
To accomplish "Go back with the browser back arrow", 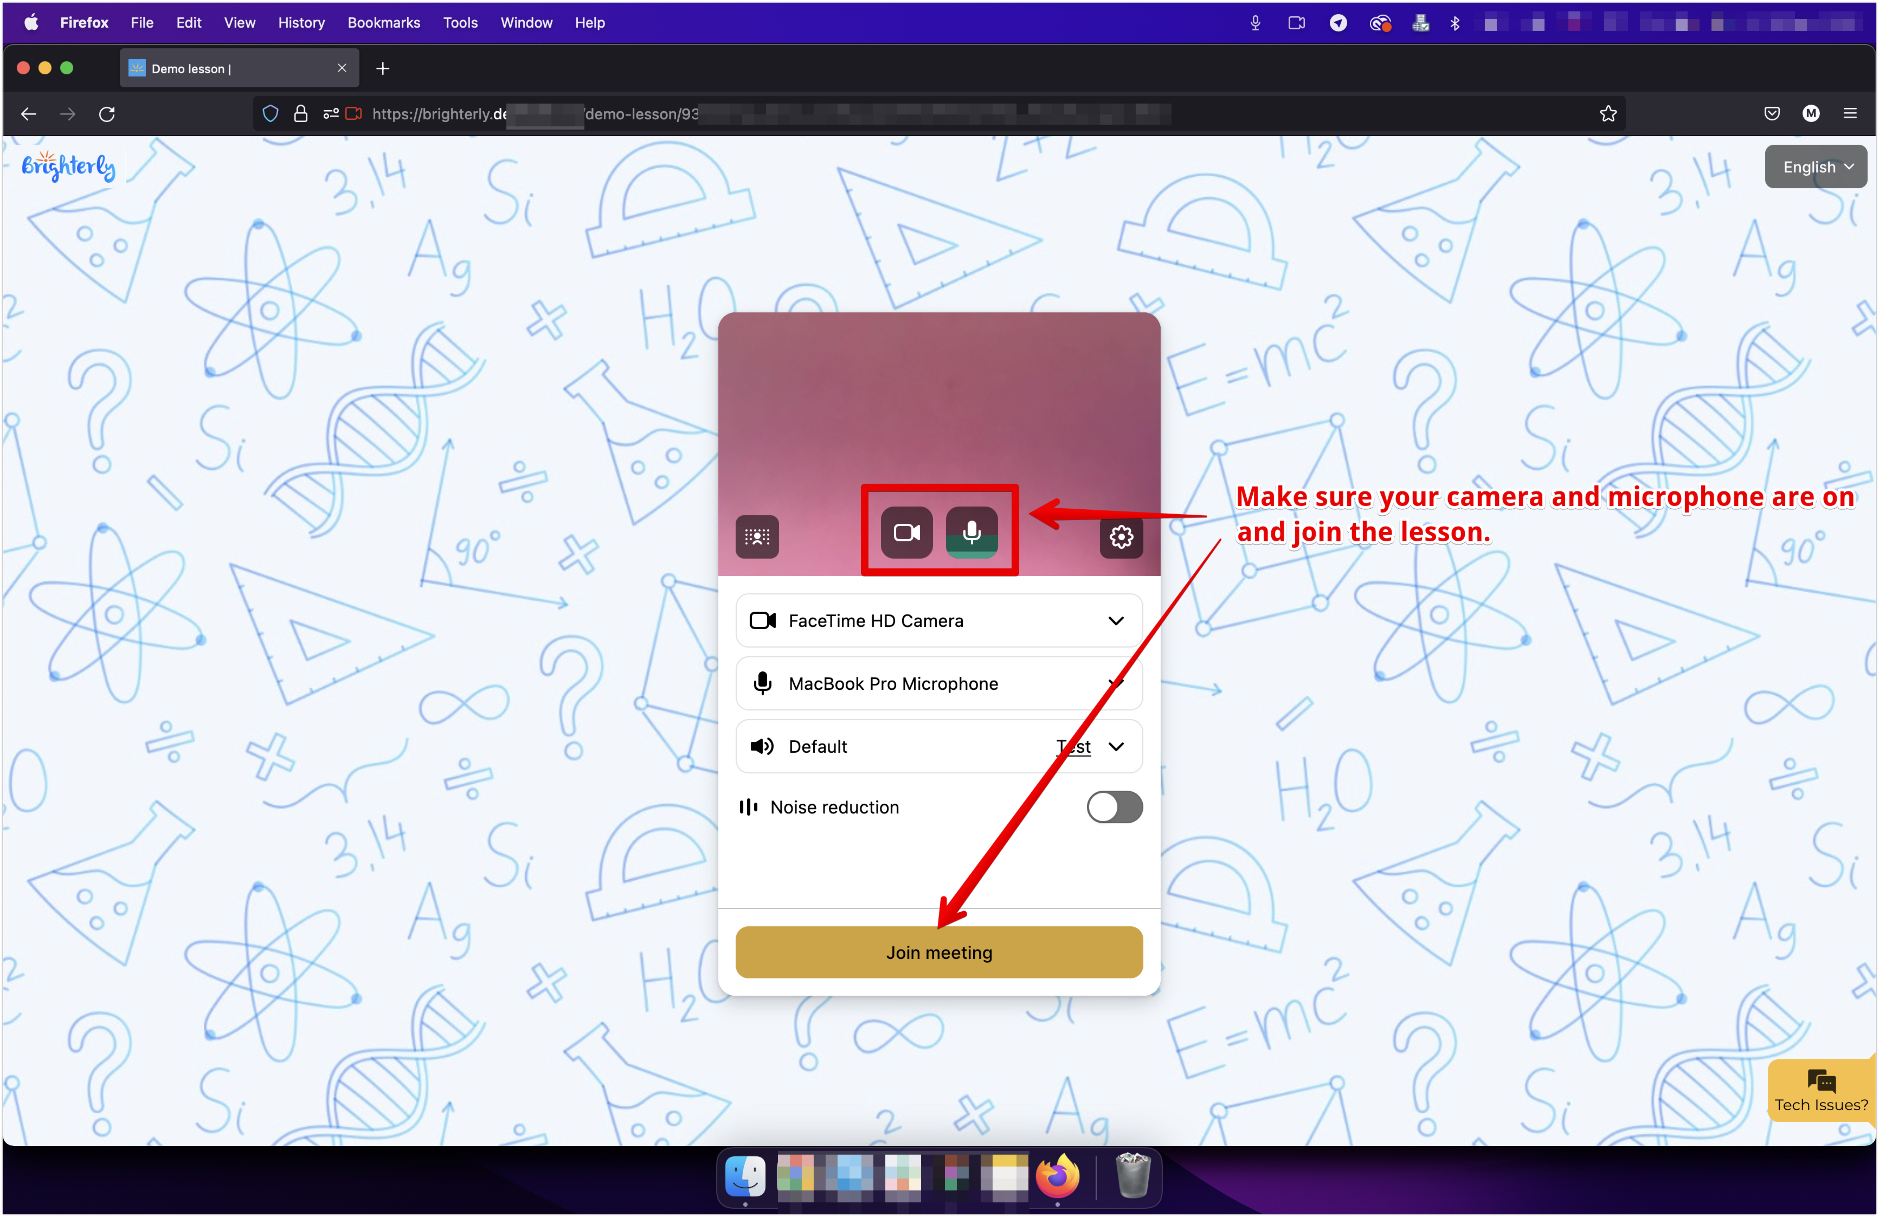I will pyautogui.click(x=29, y=114).
